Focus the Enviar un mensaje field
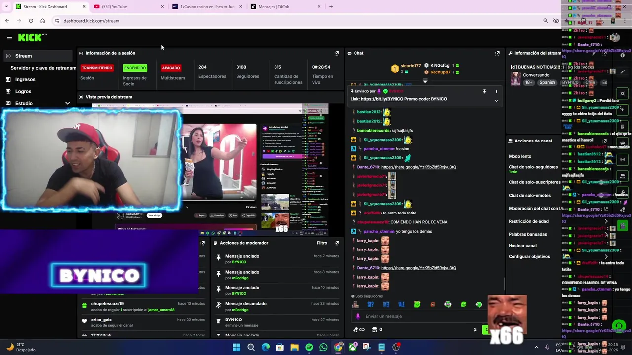The width and height of the screenshot is (632, 355). (420, 316)
